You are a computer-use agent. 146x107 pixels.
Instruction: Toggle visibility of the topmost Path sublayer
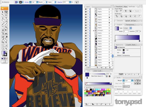coord(86,9)
